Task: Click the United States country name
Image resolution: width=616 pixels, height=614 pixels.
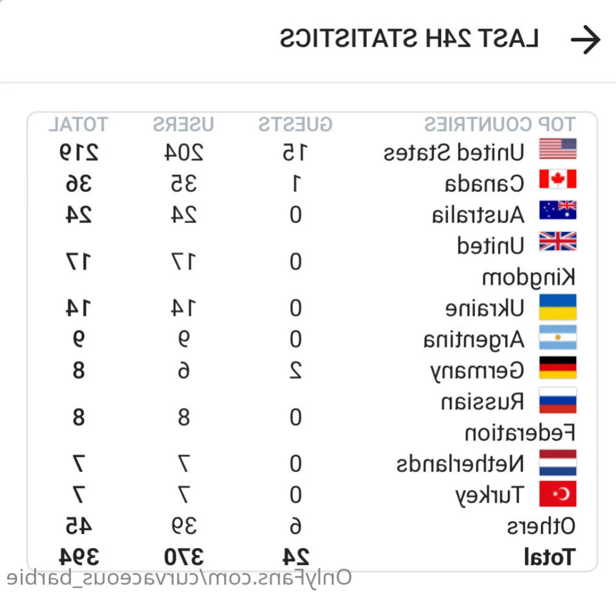Action: point(454,152)
